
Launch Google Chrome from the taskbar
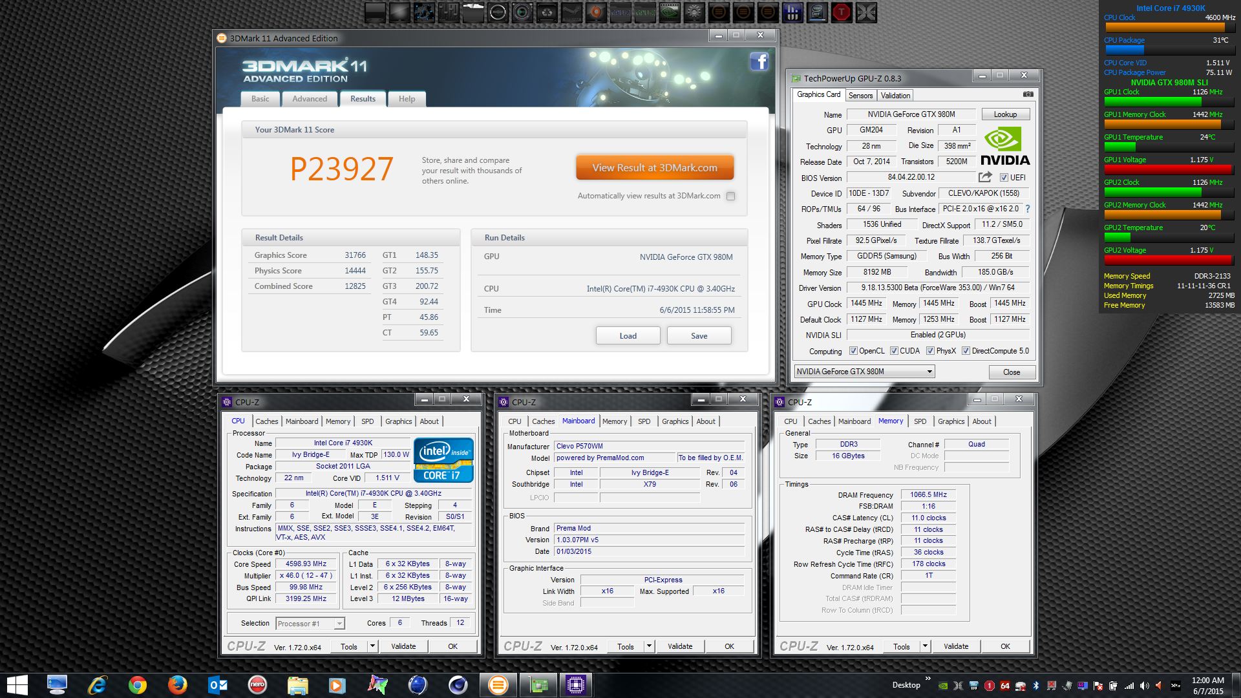pos(137,685)
